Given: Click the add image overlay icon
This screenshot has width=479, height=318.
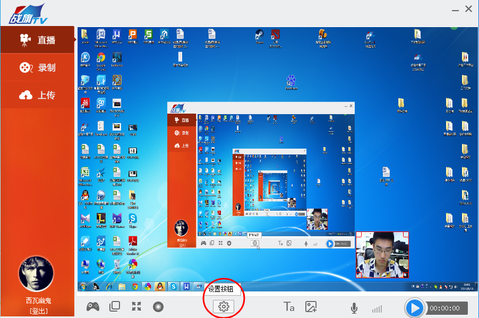Looking at the screenshot, I should (x=311, y=307).
